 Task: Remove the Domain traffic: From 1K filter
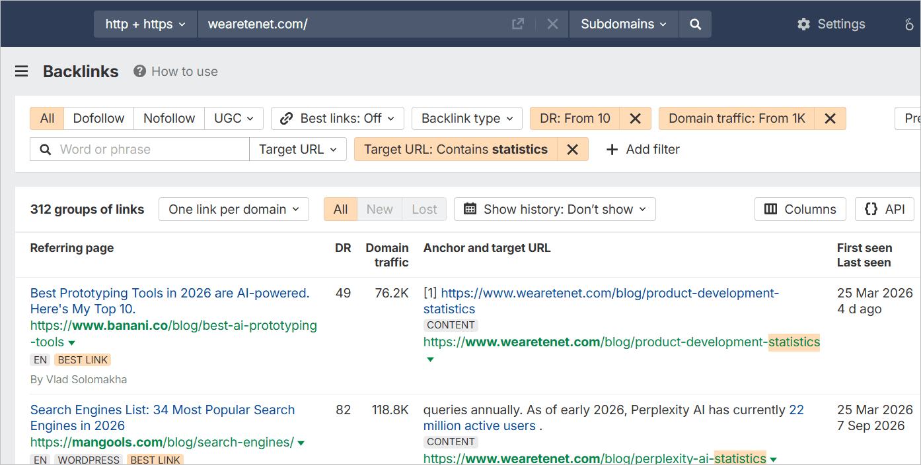tap(830, 119)
